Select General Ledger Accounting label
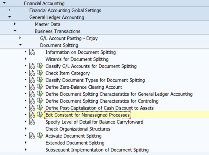 pyautogui.click(x=57, y=17)
